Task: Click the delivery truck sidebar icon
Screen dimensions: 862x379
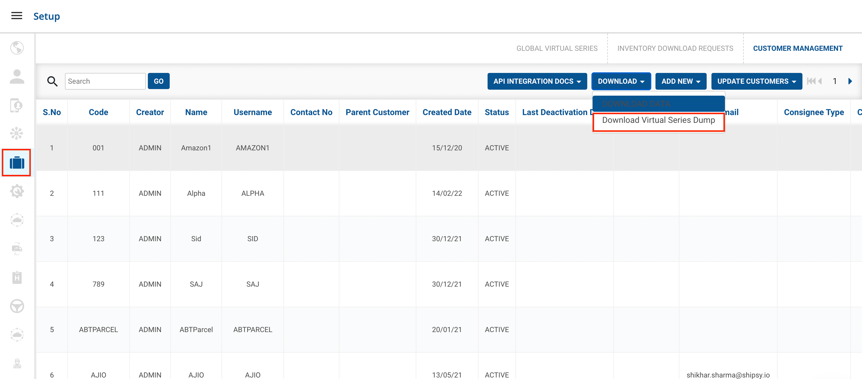Action: pos(17,248)
